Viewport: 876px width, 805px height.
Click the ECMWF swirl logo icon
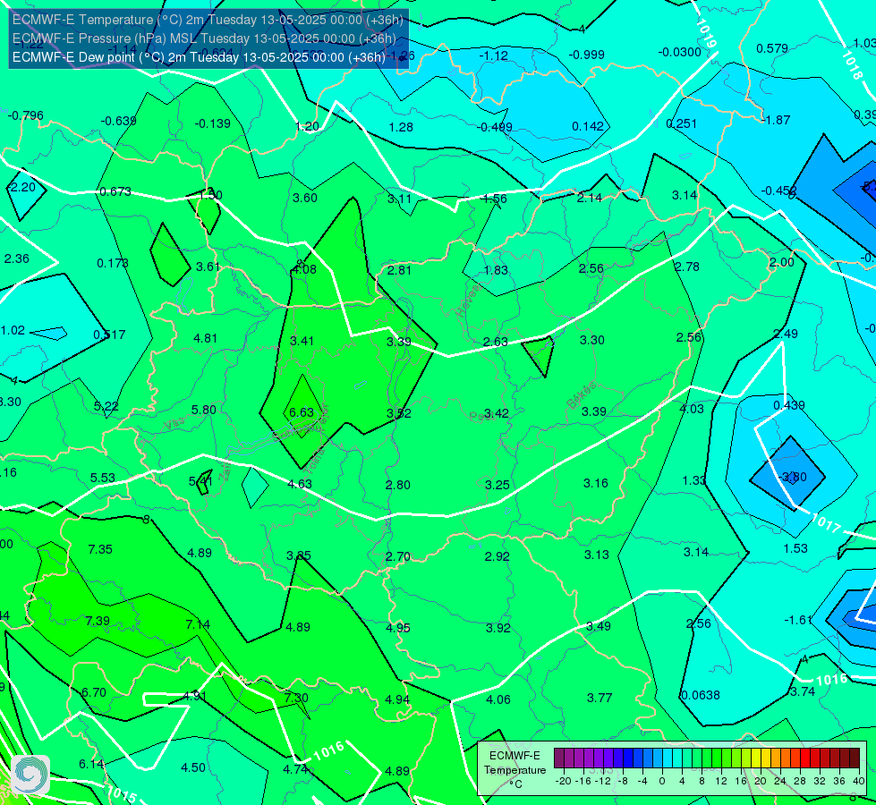(30, 775)
